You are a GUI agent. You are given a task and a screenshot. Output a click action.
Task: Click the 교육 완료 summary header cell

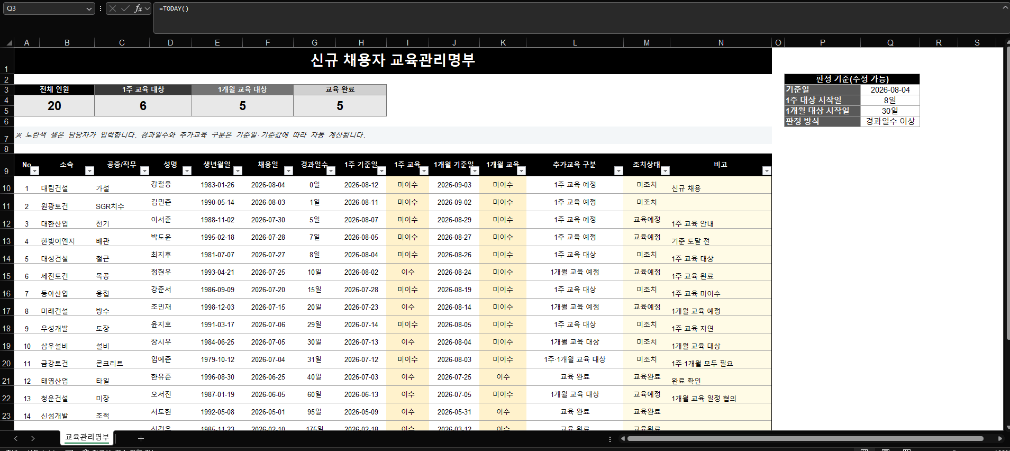(x=340, y=89)
